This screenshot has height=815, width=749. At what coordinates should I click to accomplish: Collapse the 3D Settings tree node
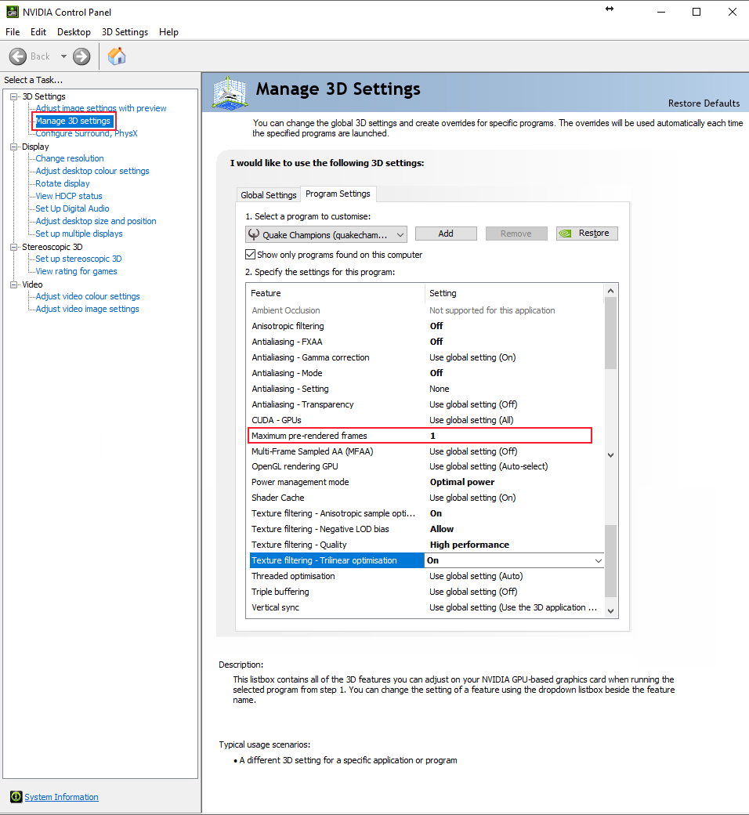14,96
